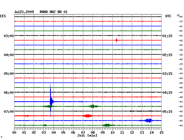
Task: Click the UTC column header
Action: [x=168, y=16]
